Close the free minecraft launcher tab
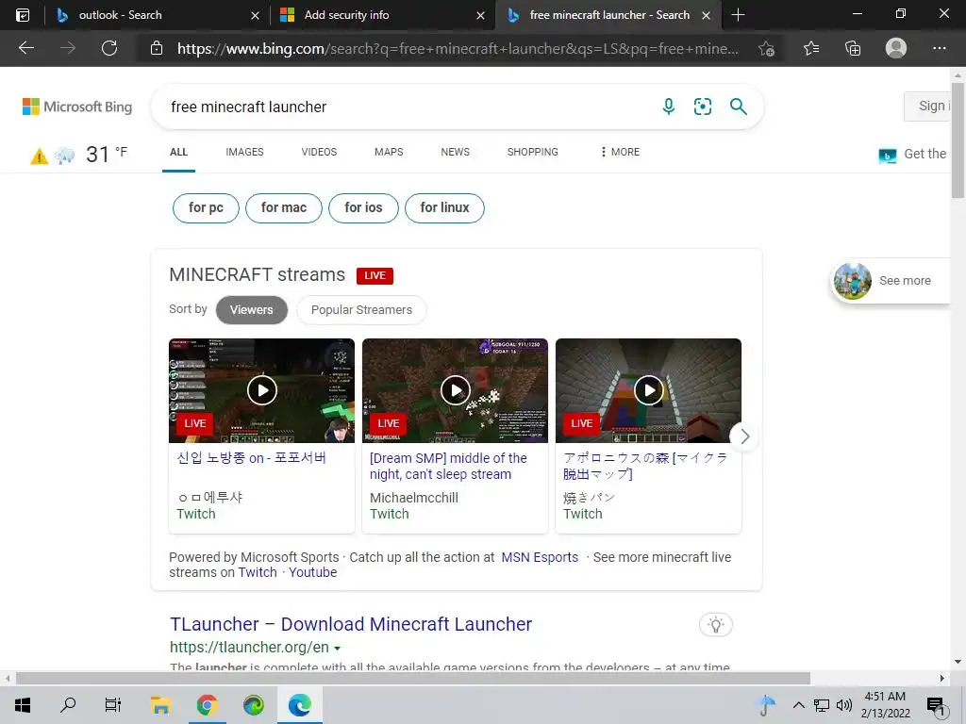Screen dimensions: 966x724 pos(706,15)
